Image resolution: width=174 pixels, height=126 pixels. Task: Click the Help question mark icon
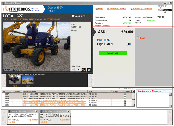click(x=97, y=9)
